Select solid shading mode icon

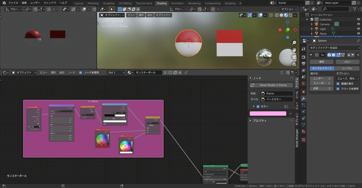click(x=281, y=15)
